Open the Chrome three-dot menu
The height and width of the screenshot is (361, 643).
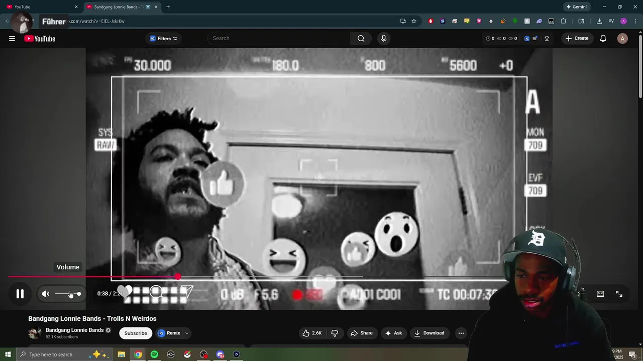tap(636, 21)
